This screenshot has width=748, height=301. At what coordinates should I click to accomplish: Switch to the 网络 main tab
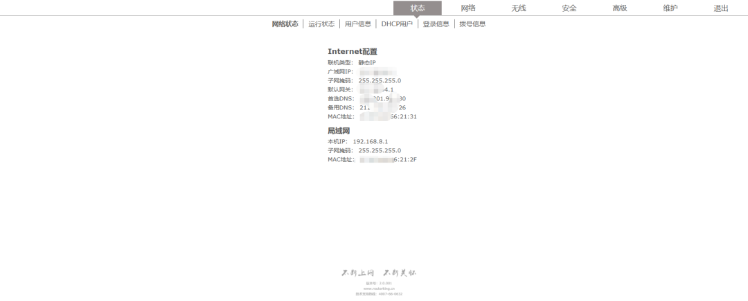point(468,8)
